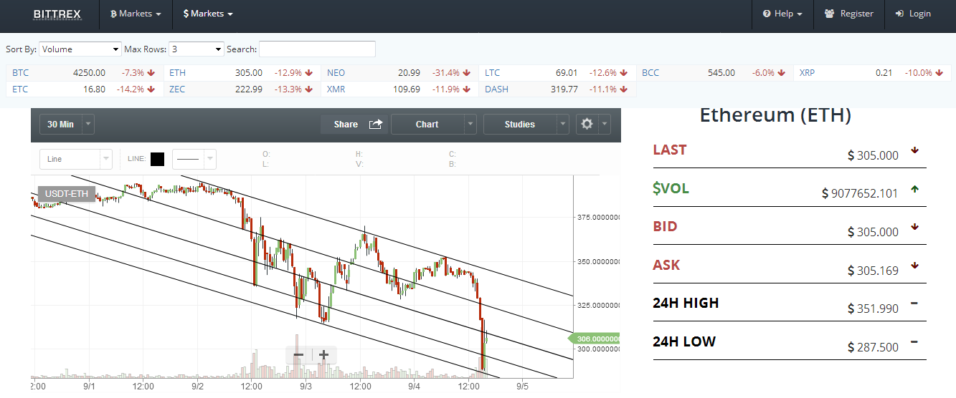Image resolution: width=956 pixels, height=398 pixels.
Task: Open the Bitcoin Markets menu
Action: point(136,14)
